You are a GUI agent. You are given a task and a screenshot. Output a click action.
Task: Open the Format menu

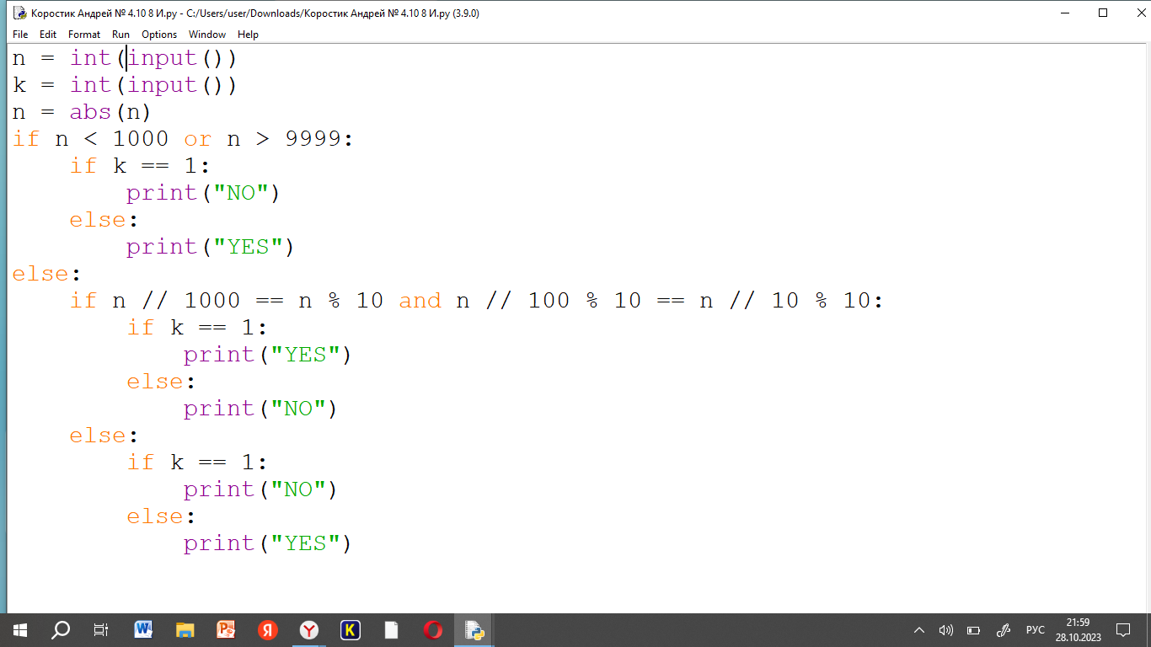pyautogui.click(x=84, y=35)
